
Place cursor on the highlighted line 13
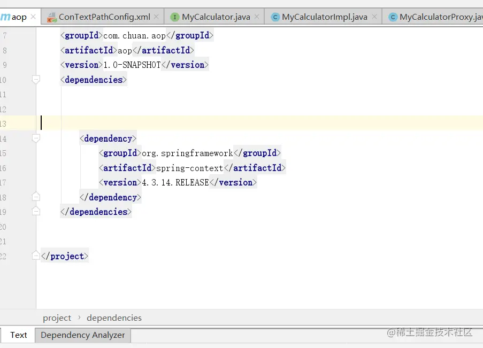pyautogui.click(x=259, y=123)
